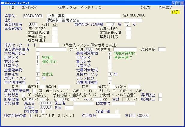Close the window with the title bar X
The height and width of the screenshot is (127, 185).
tap(182, 3)
